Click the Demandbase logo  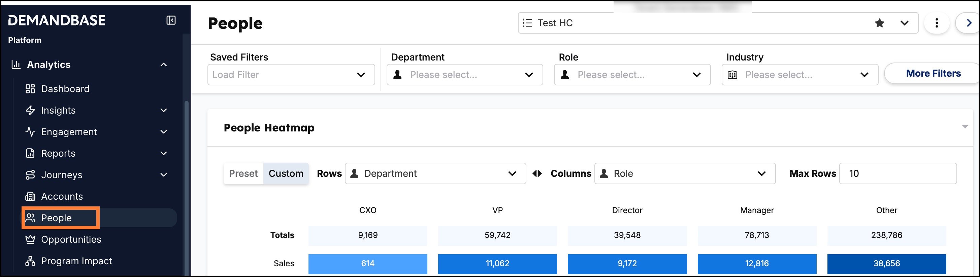point(57,20)
